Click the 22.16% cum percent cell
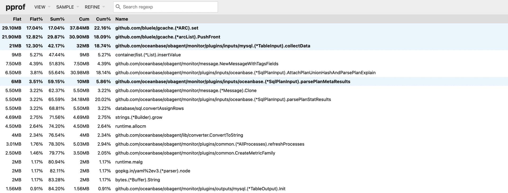Screen dimensions: 508x193 pos(102,28)
